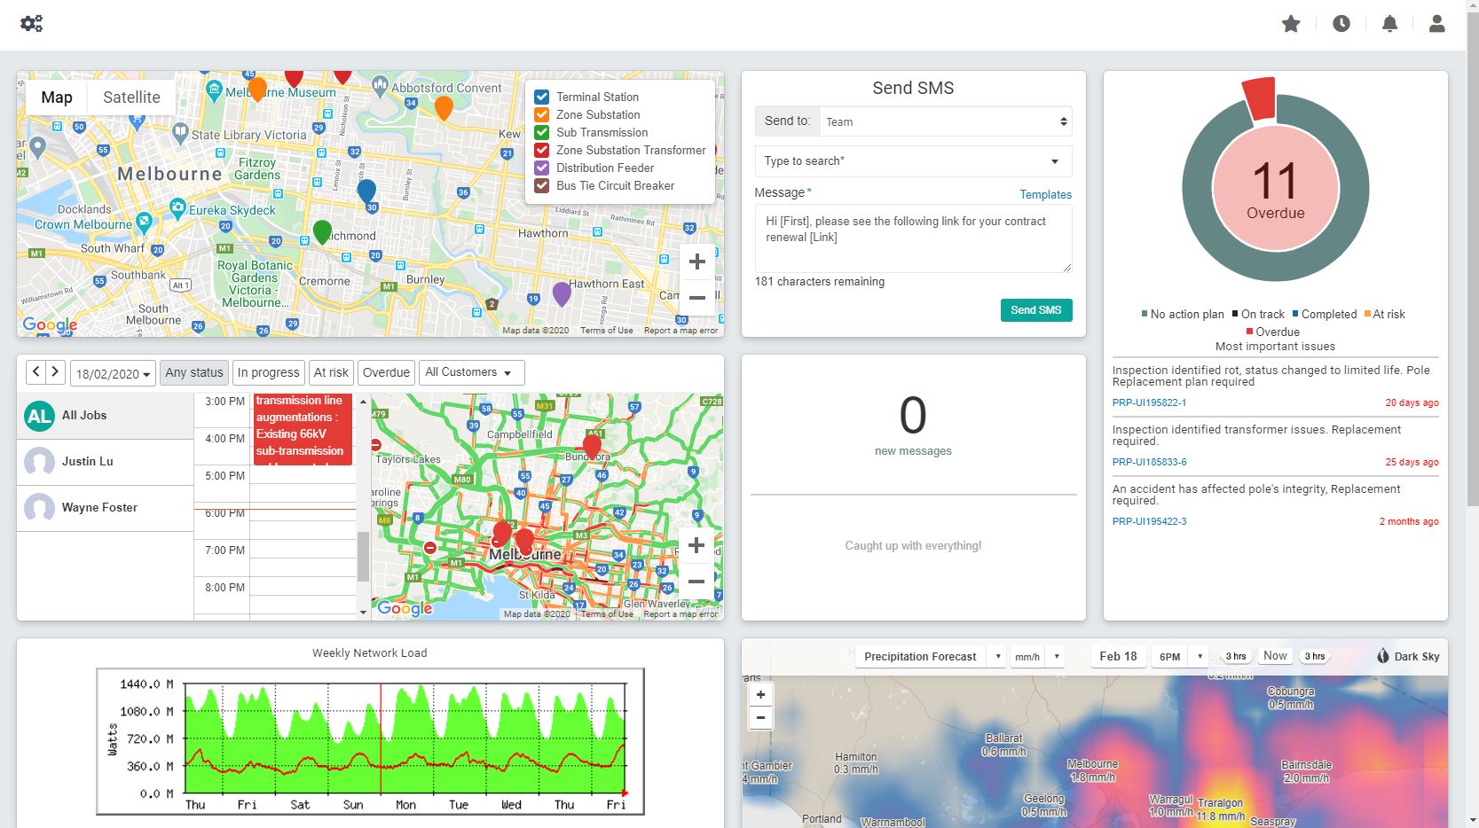The width and height of the screenshot is (1479, 828).
Task: Click Now on the forecast time slider
Action: click(x=1275, y=656)
